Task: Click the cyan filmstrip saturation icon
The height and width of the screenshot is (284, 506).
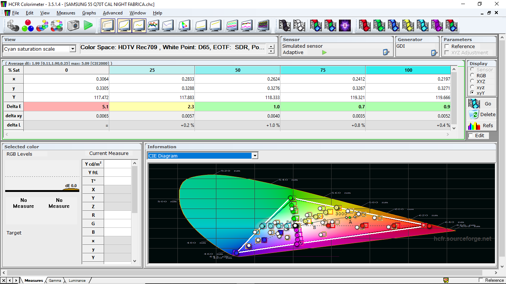Action: click(x=423, y=26)
